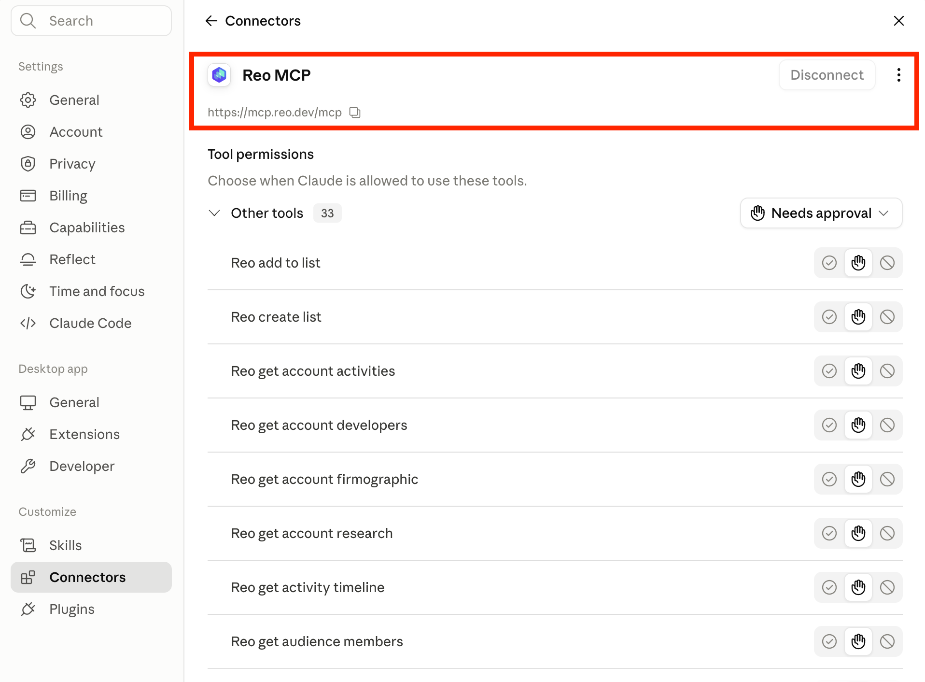Click the Reo get account research label
This screenshot has height=682, width=925.
click(312, 533)
